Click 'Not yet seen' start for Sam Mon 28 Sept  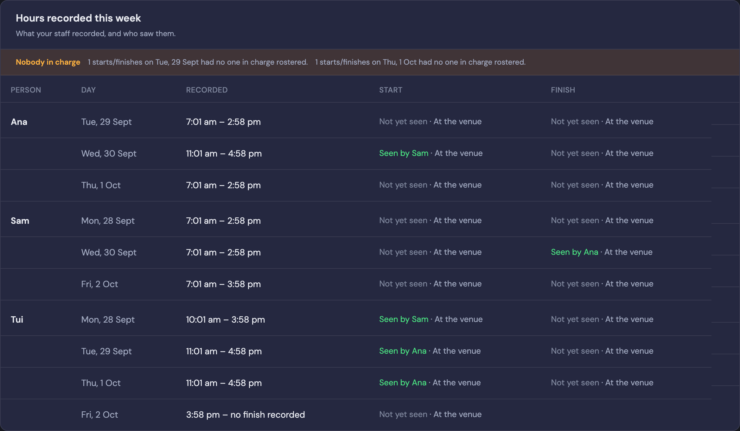pos(403,221)
